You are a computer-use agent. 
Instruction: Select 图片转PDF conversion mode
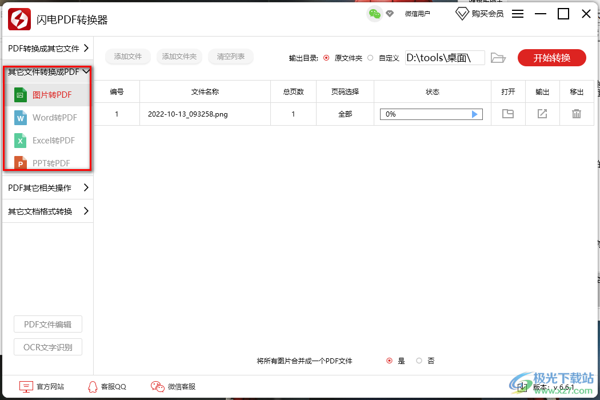pyautogui.click(x=48, y=95)
